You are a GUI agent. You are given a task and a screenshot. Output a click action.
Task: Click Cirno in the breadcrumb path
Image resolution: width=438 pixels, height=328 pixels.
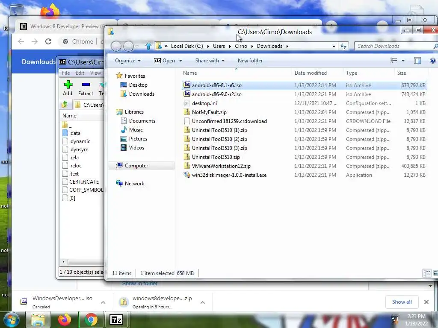(x=241, y=46)
